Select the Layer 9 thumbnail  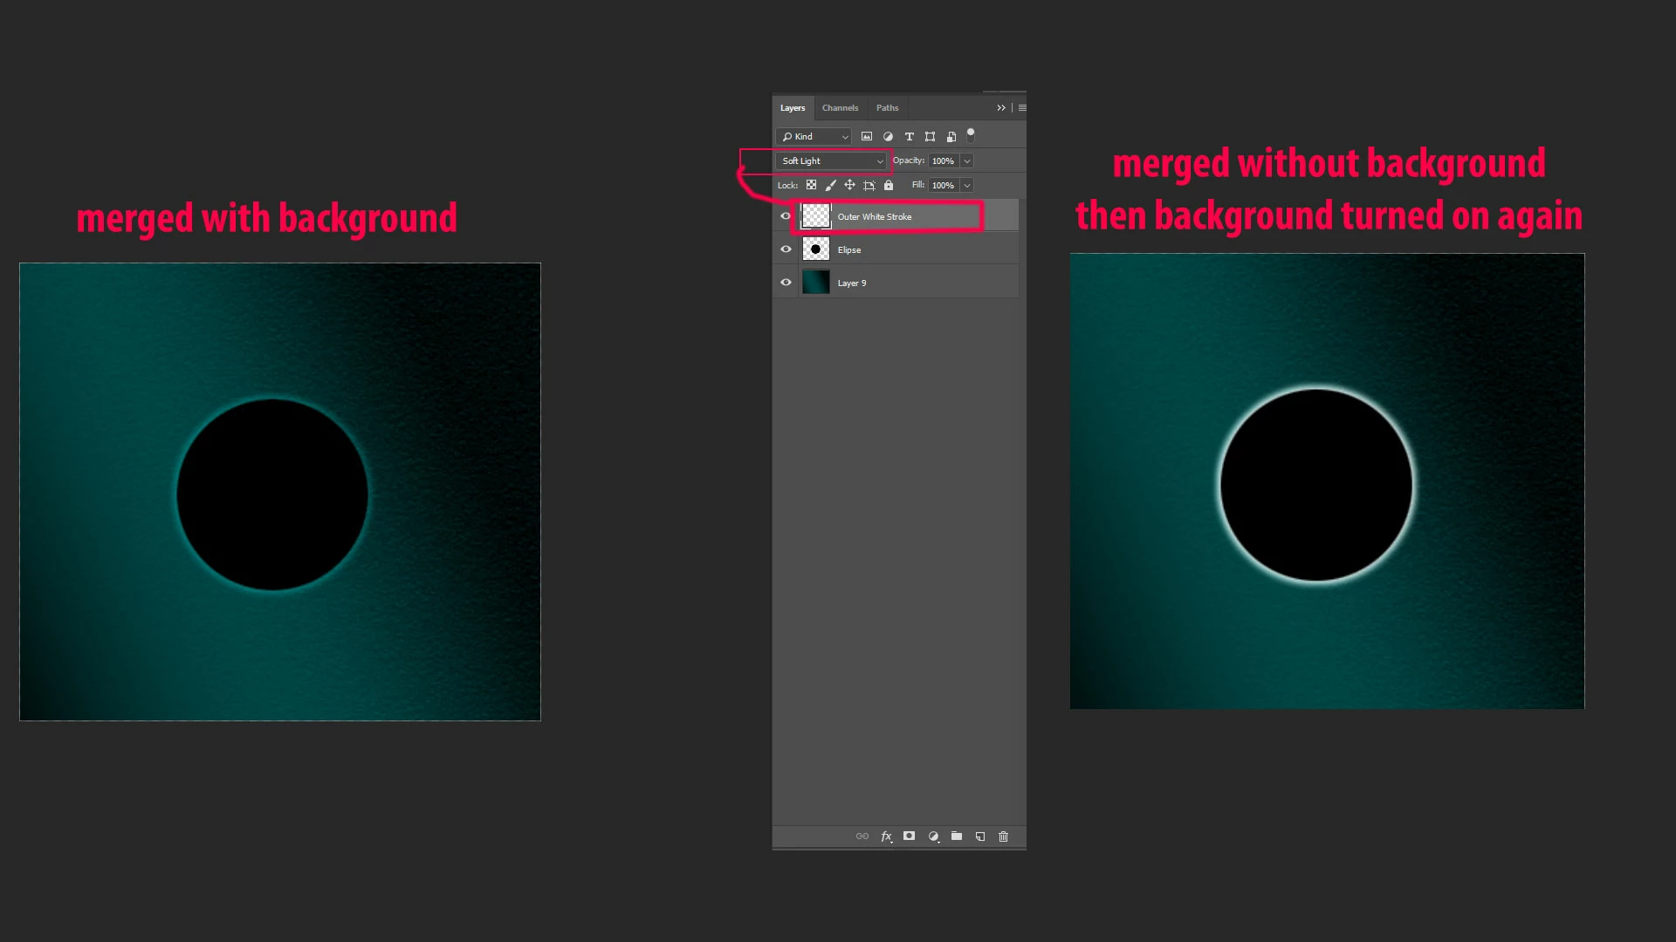coord(816,283)
